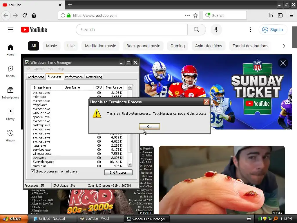Open YouTube settings three-dot menu

[250, 30]
